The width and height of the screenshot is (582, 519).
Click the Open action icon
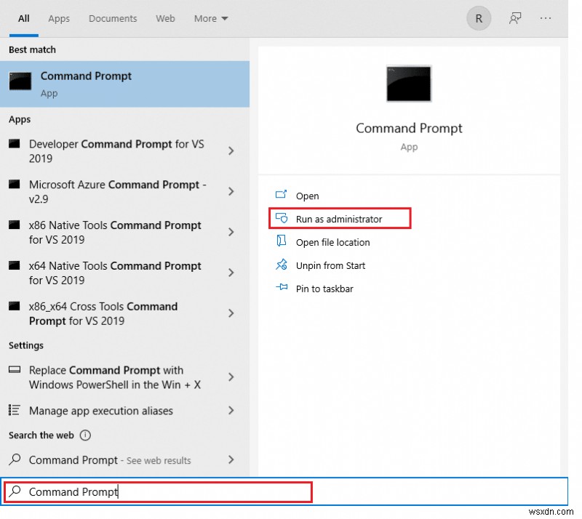pyautogui.click(x=282, y=196)
